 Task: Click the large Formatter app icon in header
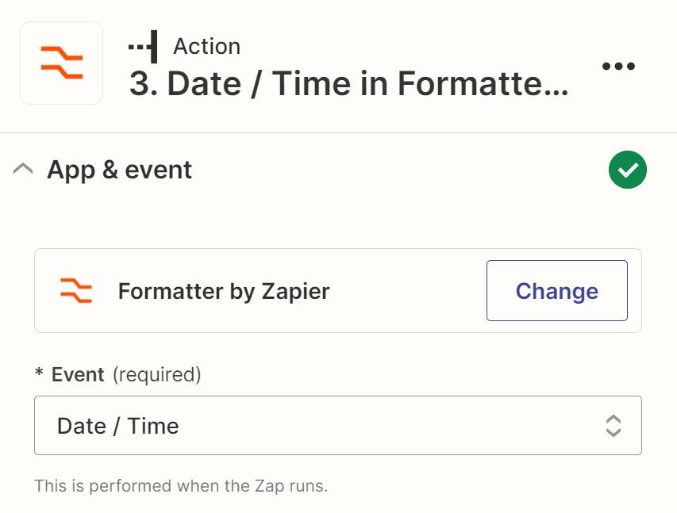[x=61, y=63]
